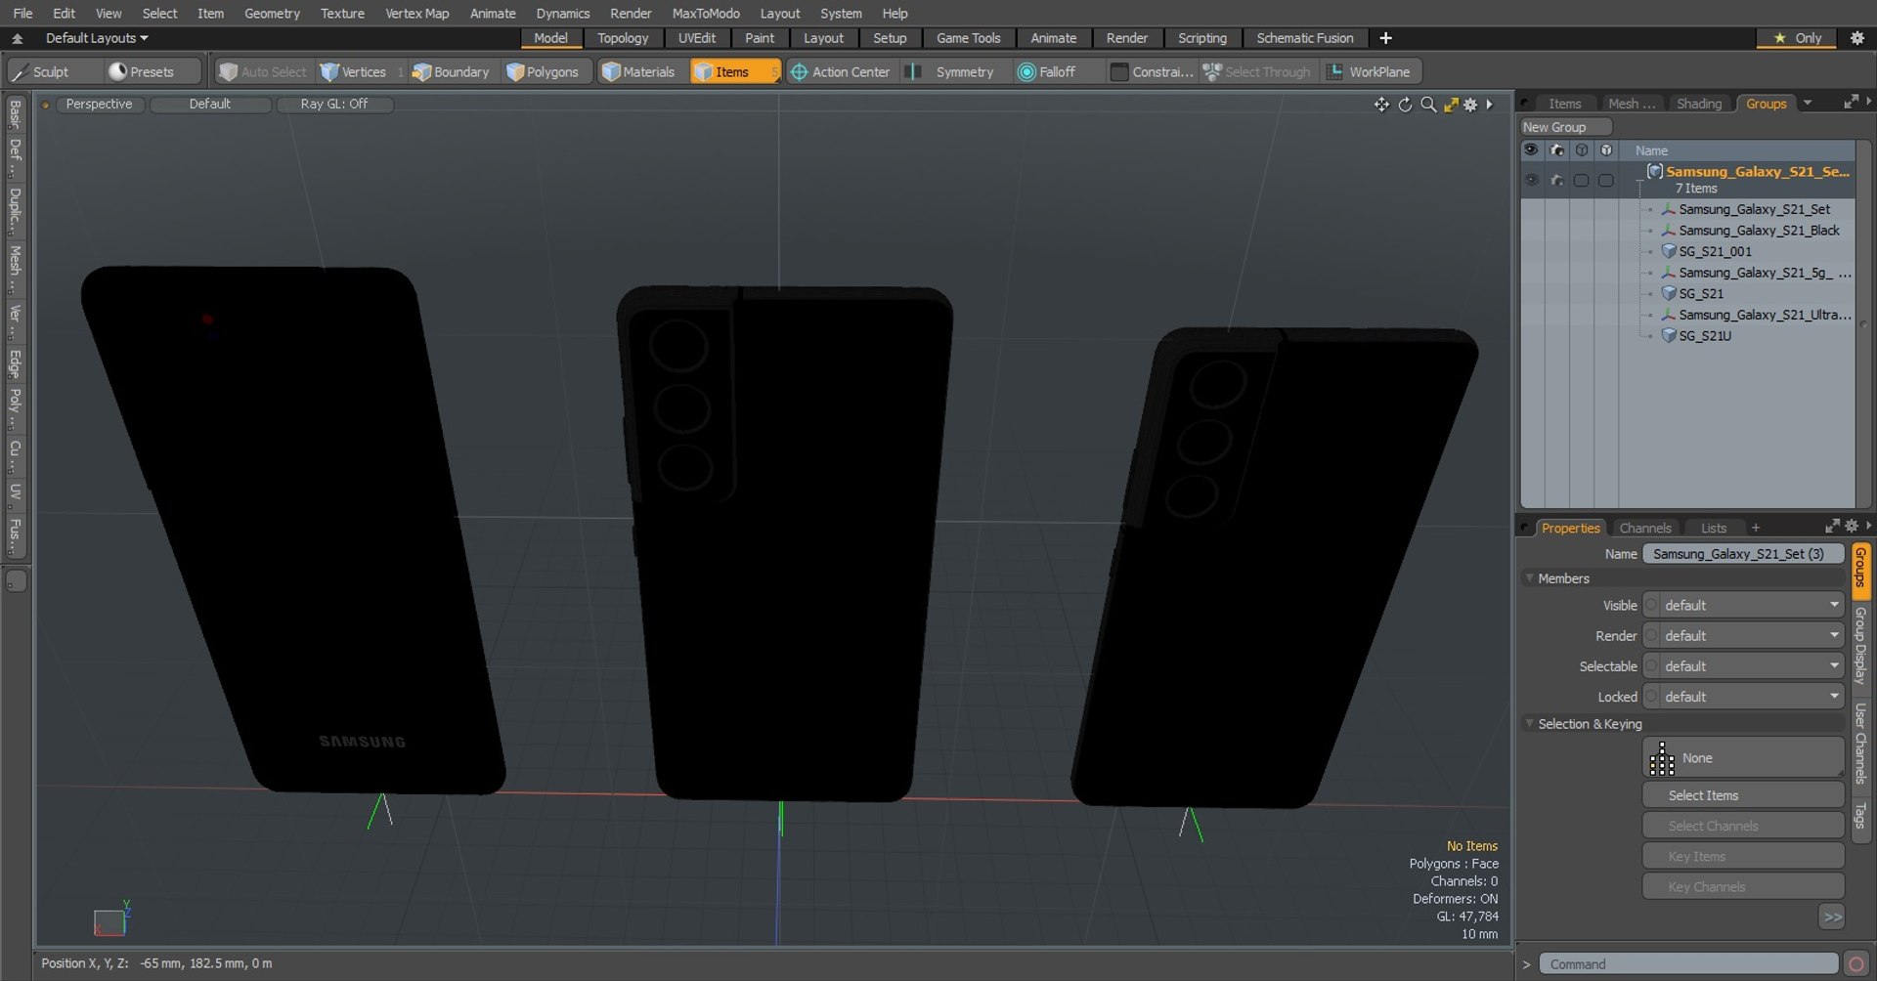The image size is (1877, 981).
Task: Open the Action Center options
Action: click(x=841, y=71)
